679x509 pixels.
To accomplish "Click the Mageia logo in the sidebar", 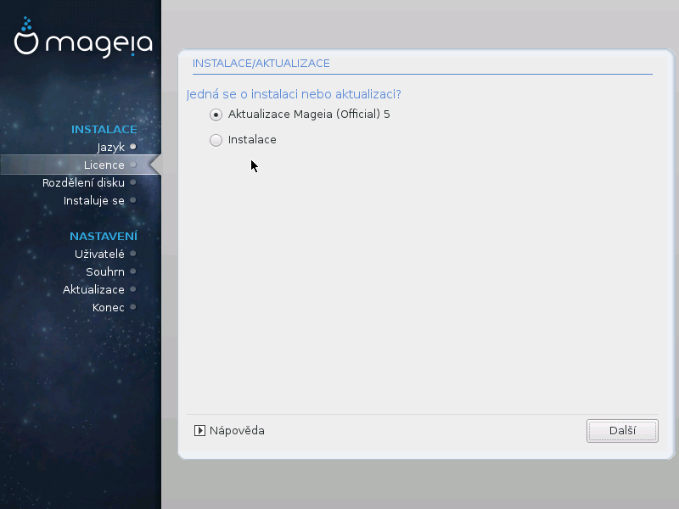I will pos(83,40).
